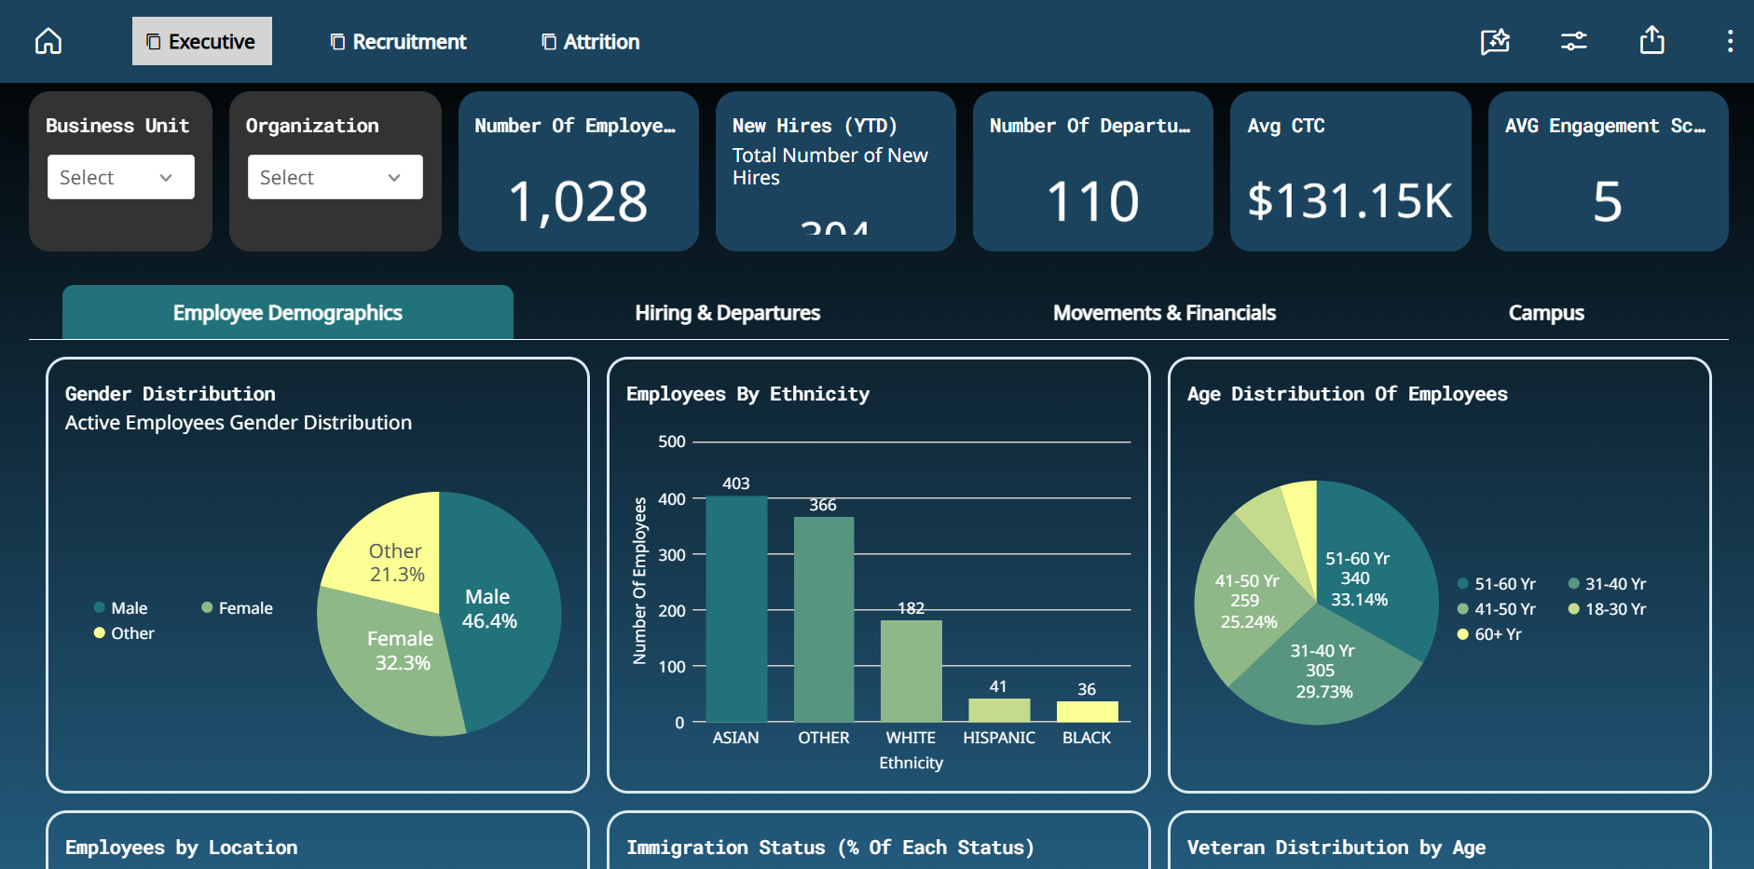Switch to the Recruitment tab

point(399,41)
